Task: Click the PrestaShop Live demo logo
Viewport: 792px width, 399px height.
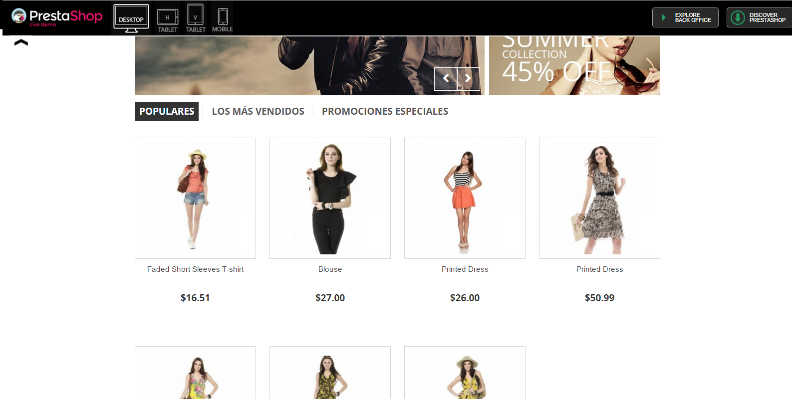Action: (56, 17)
